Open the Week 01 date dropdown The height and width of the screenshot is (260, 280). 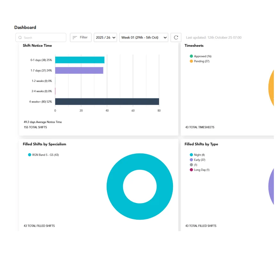point(144,37)
